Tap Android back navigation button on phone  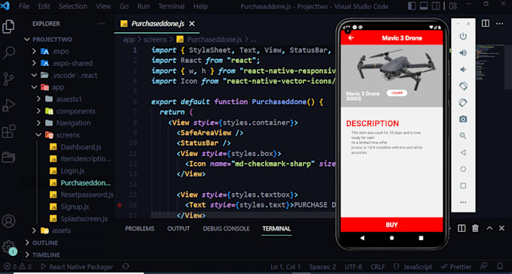coord(362,238)
